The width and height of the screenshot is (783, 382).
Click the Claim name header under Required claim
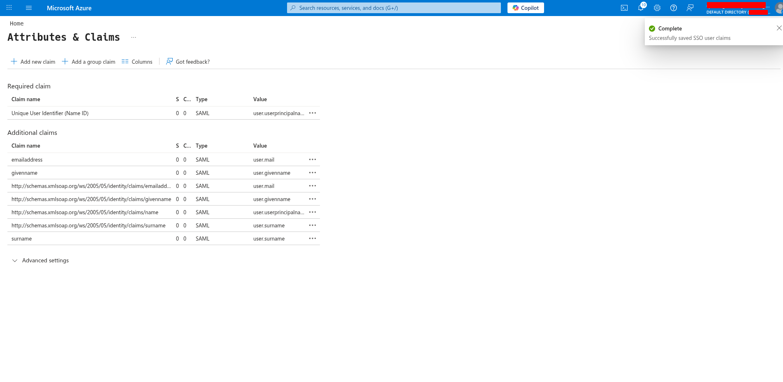[x=26, y=99]
